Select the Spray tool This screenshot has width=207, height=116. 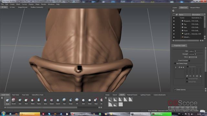(x=45, y=101)
